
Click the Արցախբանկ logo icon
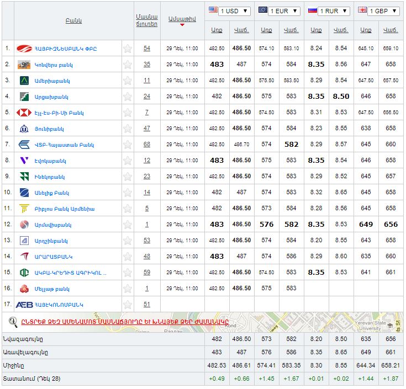point(24,97)
